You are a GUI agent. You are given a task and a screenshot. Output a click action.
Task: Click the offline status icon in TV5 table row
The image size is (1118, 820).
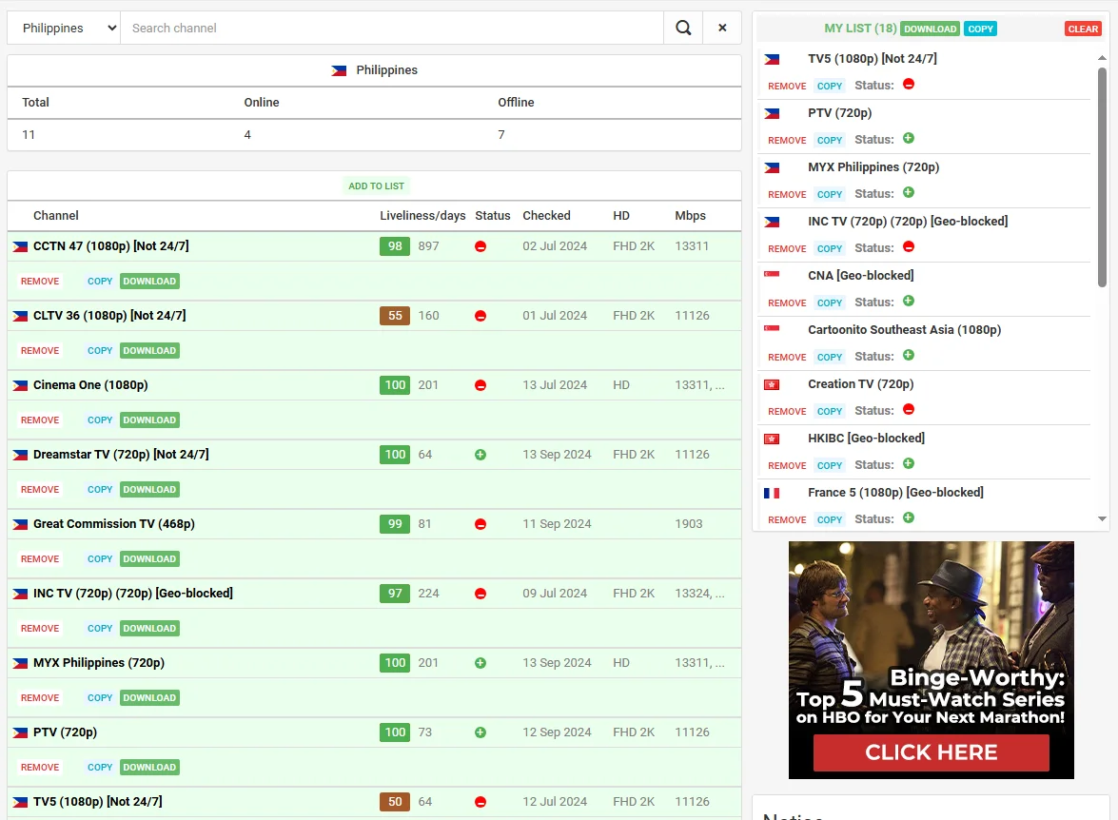481,802
